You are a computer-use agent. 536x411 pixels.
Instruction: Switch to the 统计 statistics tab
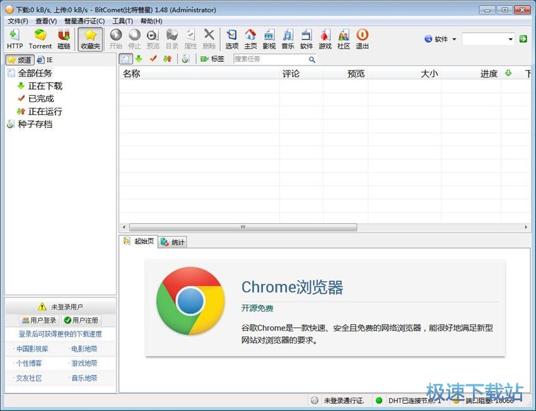pos(173,242)
